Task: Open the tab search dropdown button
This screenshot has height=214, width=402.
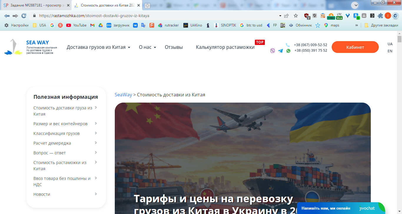Action: [x=355, y=5]
